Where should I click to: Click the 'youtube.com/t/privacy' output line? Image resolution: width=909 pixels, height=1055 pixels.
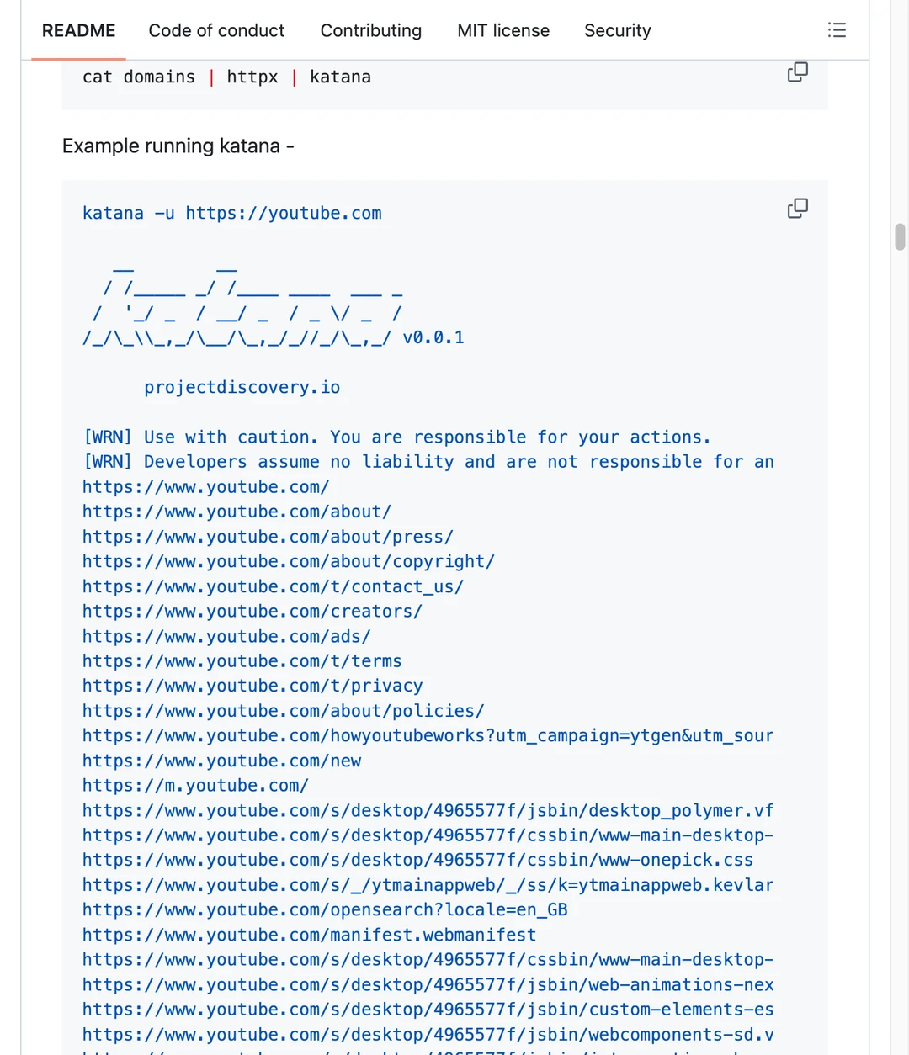[252, 686]
